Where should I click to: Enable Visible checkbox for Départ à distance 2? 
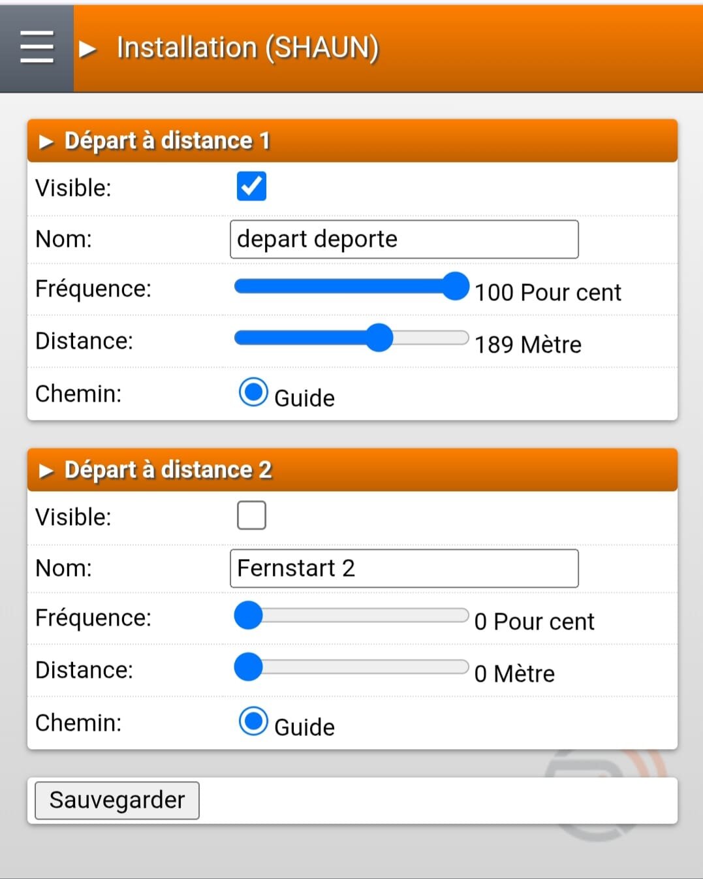[251, 515]
